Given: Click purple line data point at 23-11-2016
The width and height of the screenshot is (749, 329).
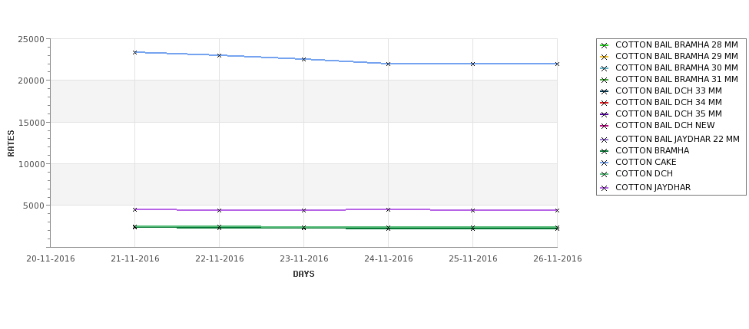Looking at the screenshot, I should (x=303, y=210).
